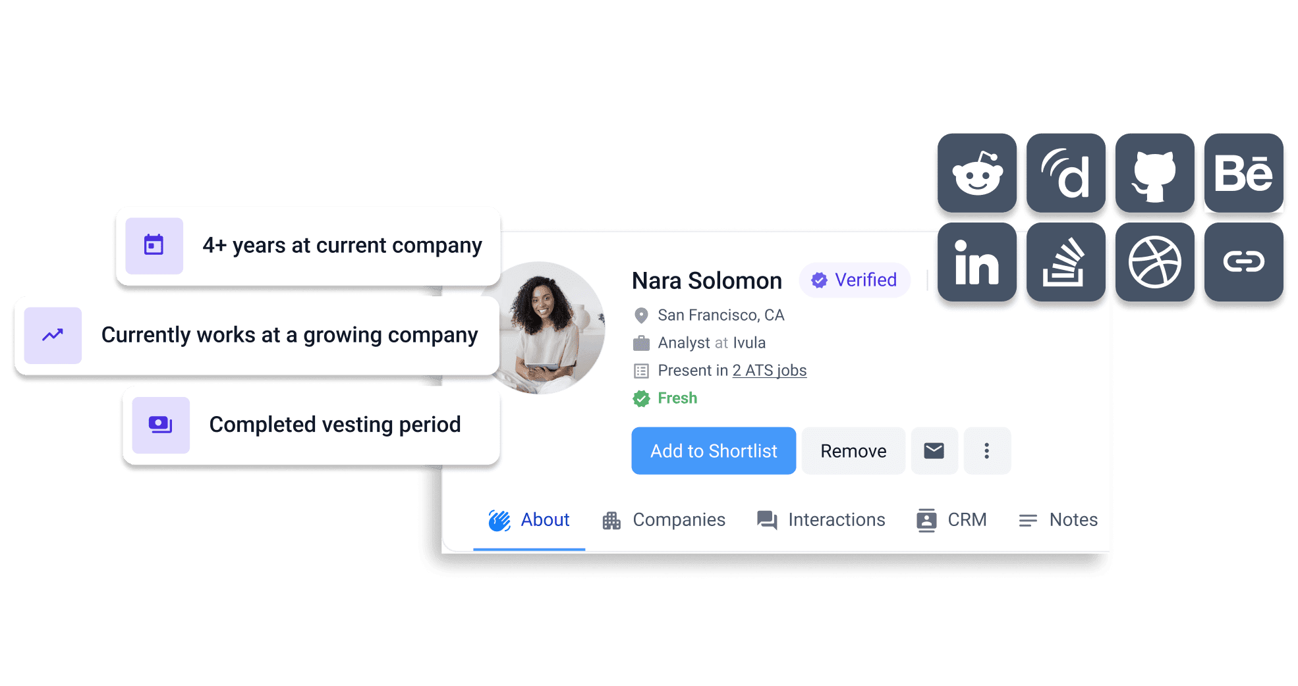Open the Behance profile icon
This screenshot has width=1298, height=686.
[1244, 173]
